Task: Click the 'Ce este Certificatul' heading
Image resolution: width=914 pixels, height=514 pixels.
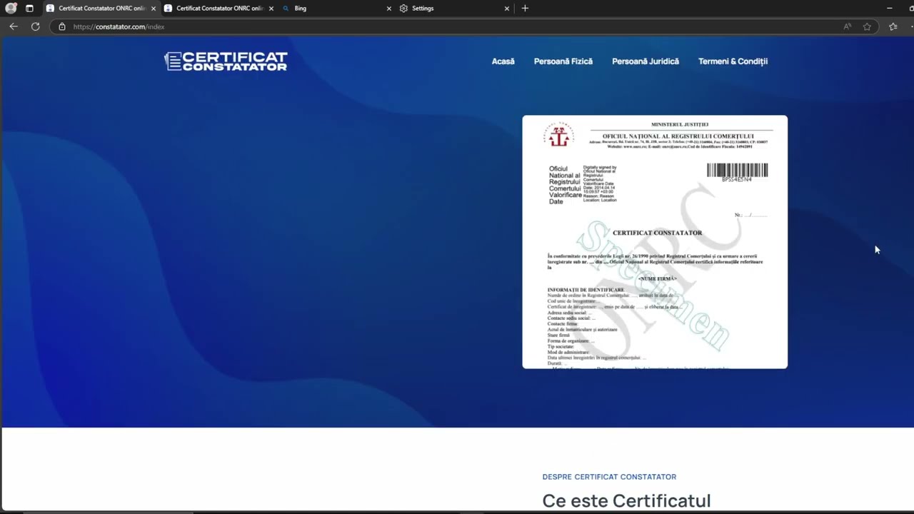Action: coord(626,500)
